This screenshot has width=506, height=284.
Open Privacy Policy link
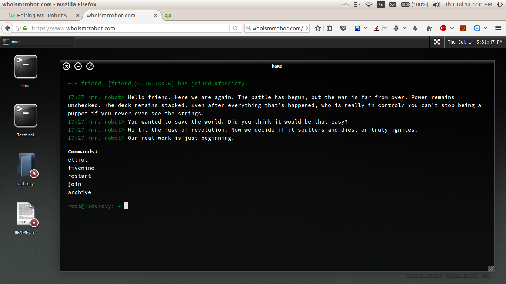pyautogui.click(x=461, y=275)
